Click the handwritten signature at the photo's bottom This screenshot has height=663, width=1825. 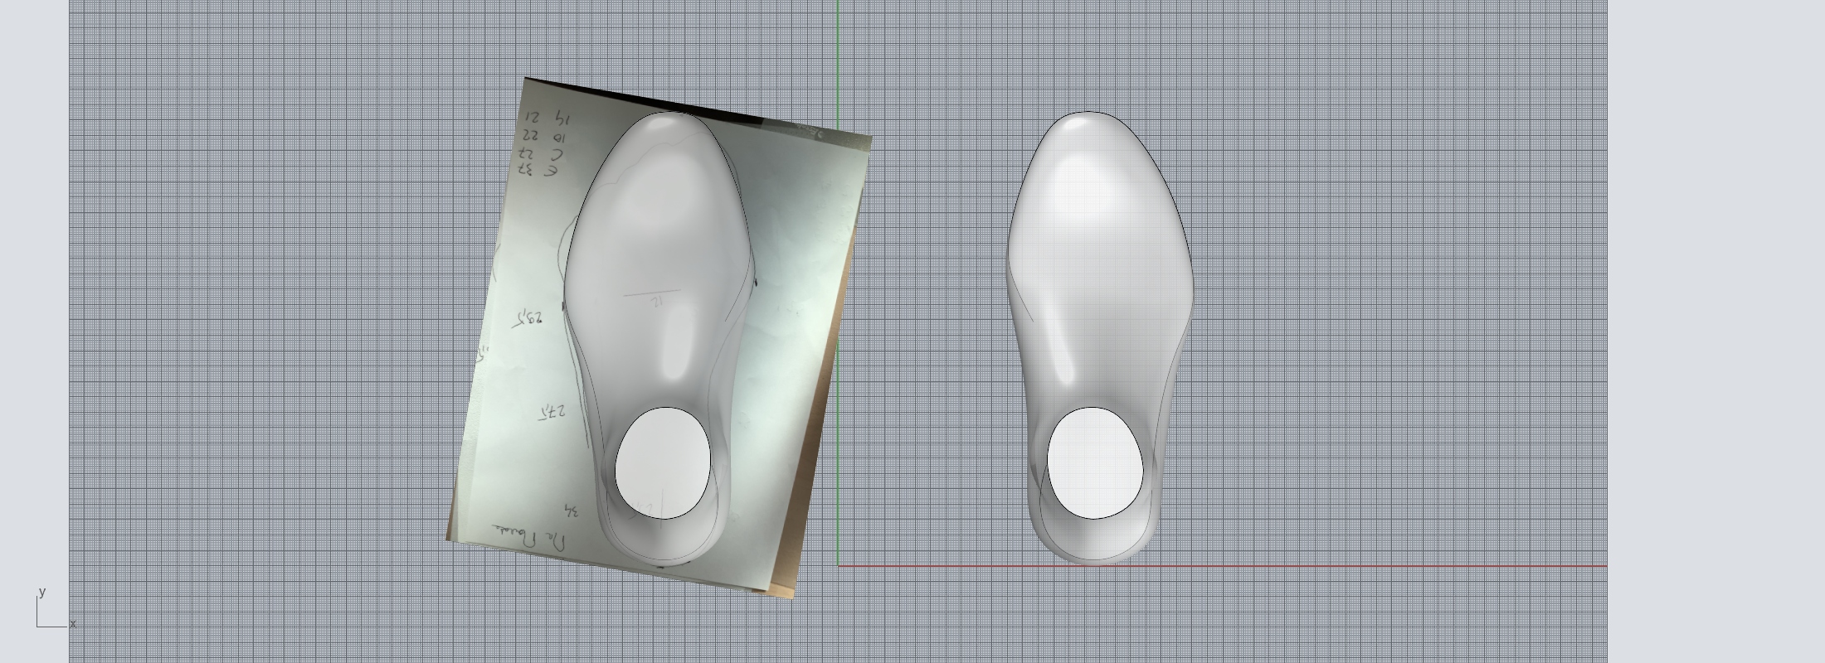click(532, 539)
